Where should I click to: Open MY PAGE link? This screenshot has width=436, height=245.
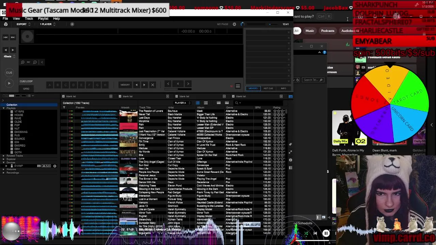pos(222,24)
